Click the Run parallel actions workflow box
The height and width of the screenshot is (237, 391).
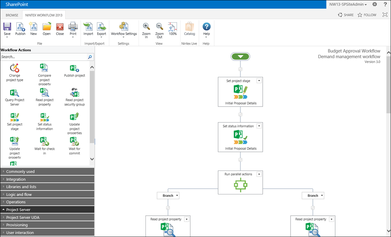(241, 182)
